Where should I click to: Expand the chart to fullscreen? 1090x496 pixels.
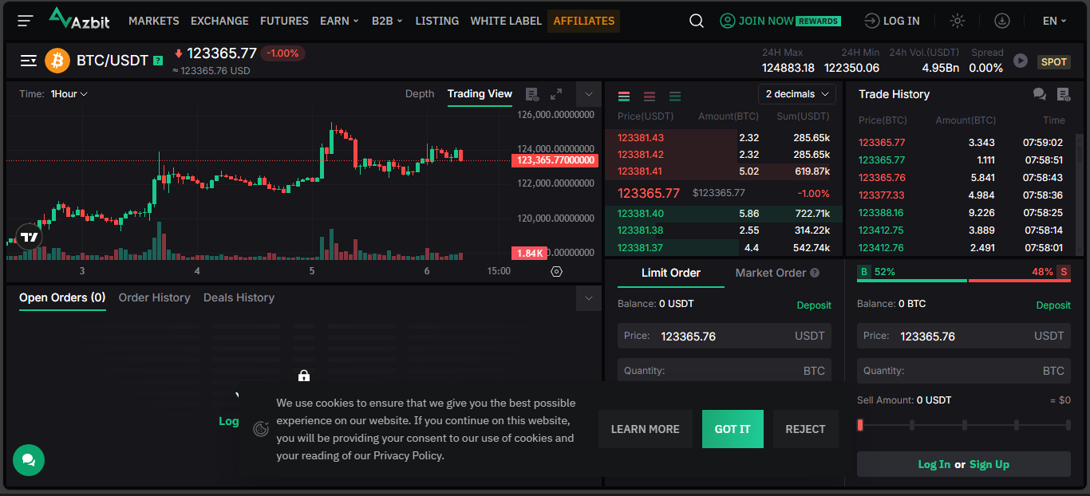(556, 94)
